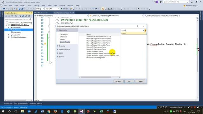Open Chrome from the taskbar

pos(49,111)
